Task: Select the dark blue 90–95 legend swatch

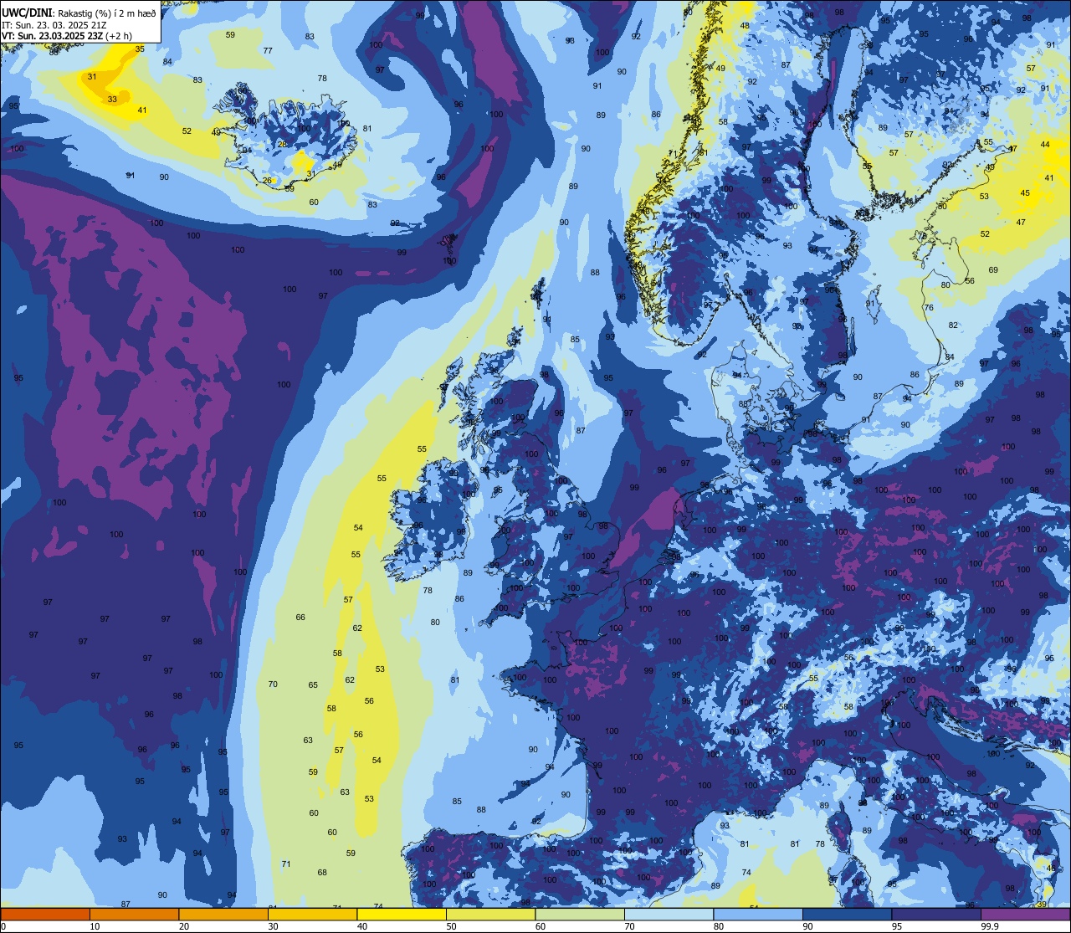Action: click(847, 914)
